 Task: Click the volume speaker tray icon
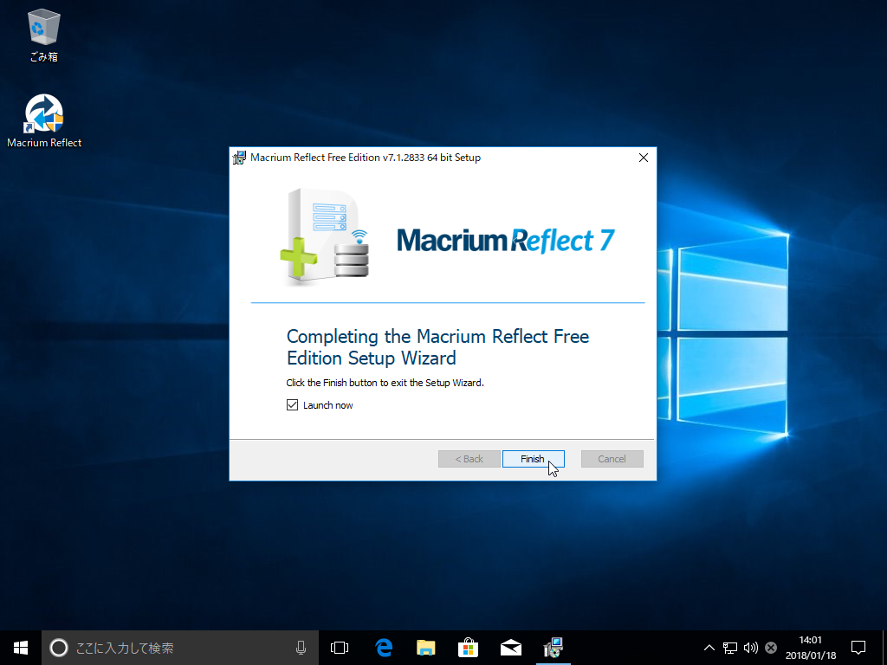point(751,648)
